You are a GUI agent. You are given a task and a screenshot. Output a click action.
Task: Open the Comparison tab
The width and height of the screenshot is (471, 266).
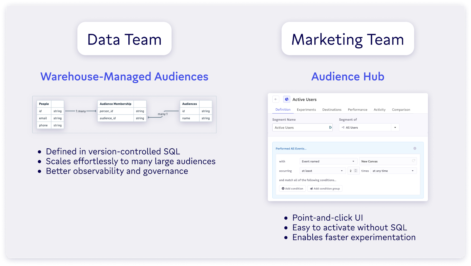[401, 110]
